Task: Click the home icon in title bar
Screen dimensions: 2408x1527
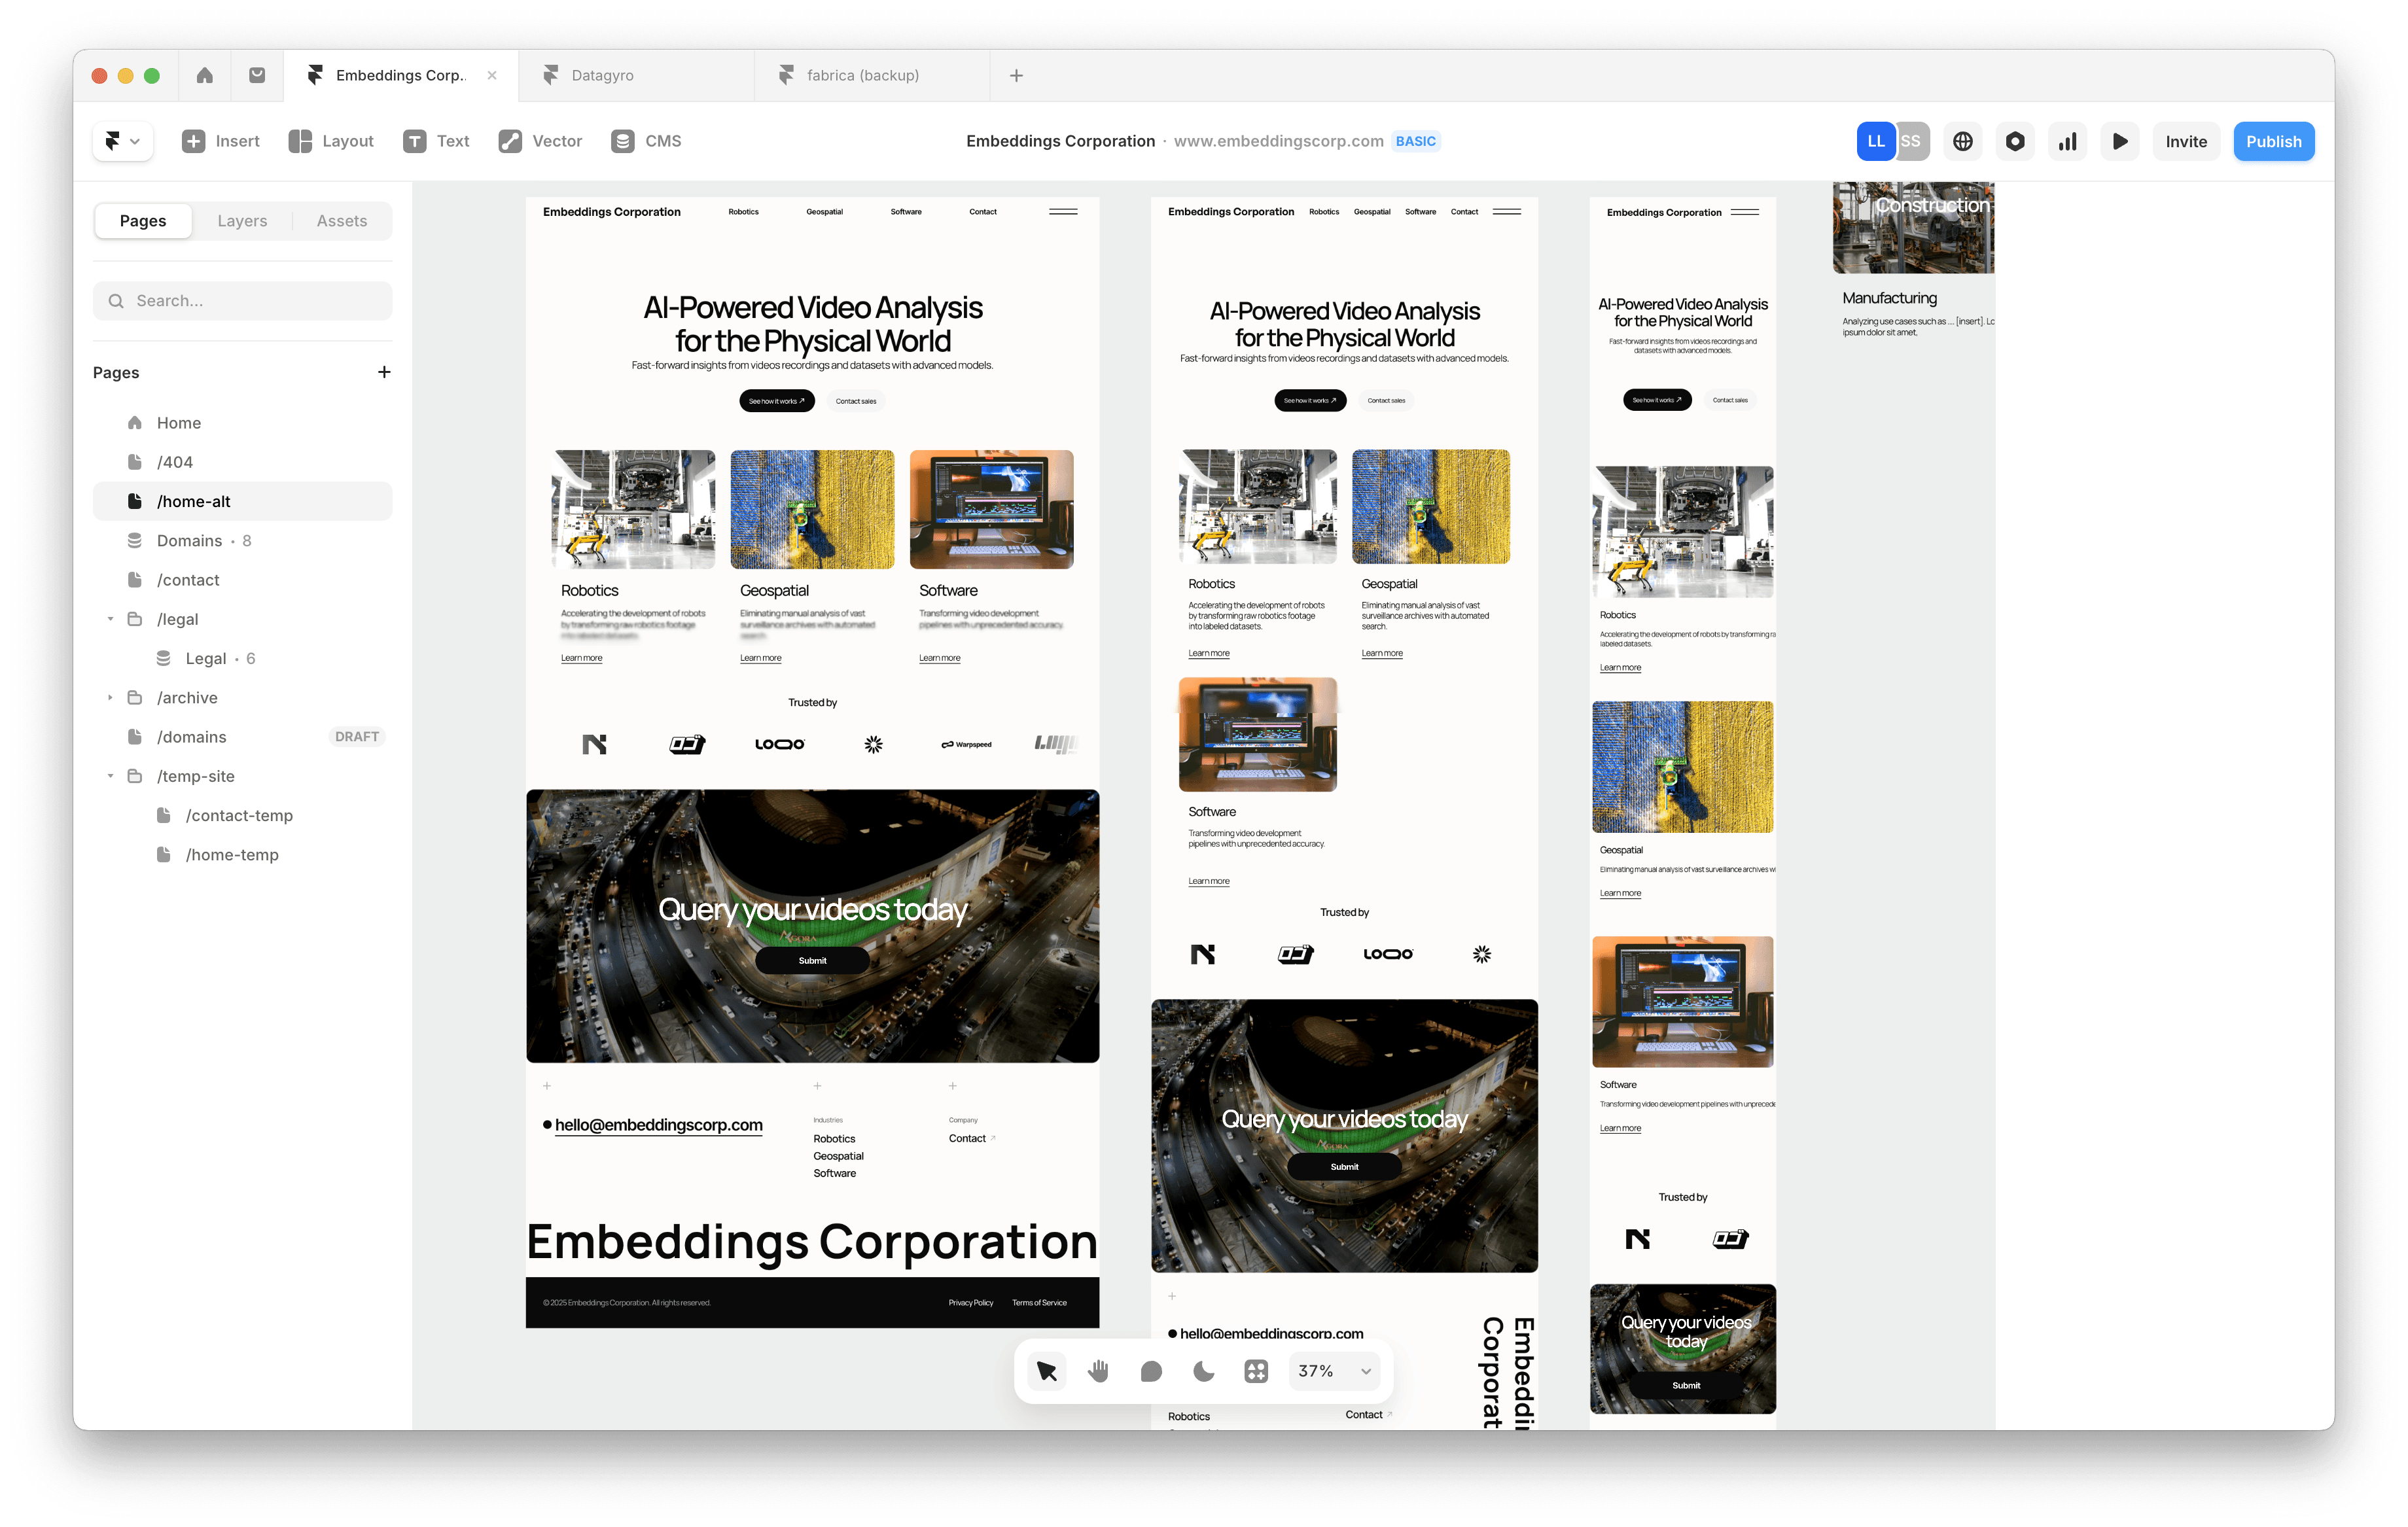Action: click(205, 75)
